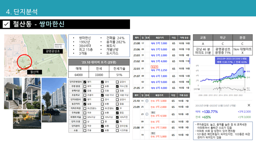Click the 철산역 station label on the map
Viewport: 256px width, 144px height.
click(x=34, y=72)
